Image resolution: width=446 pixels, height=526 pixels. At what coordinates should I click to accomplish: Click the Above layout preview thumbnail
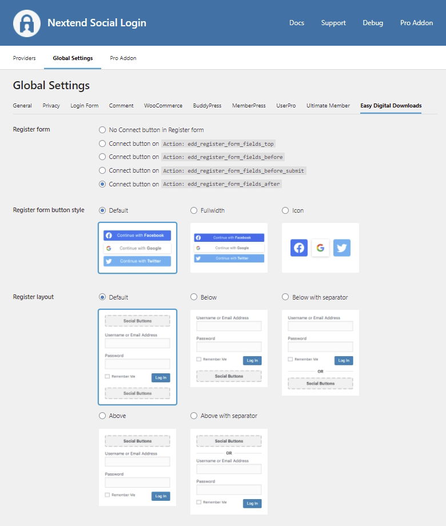[137, 467]
